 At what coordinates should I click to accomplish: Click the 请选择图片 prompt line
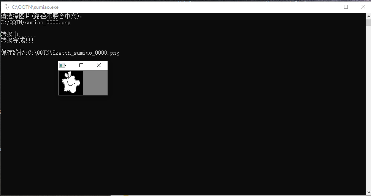coord(41,16)
